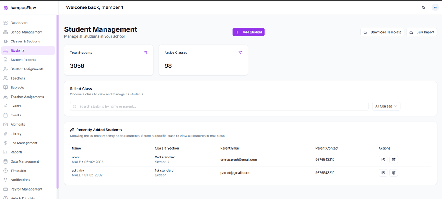The image size is (442, 199).
Task: Click the Library sidebar icon
Action: 6,134
